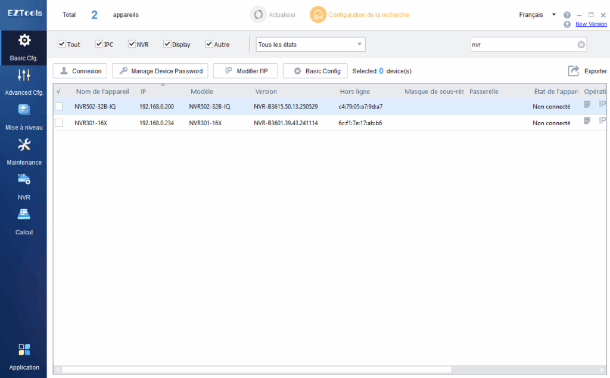Click the Exporter export icon
Image resolution: width=610 pixels, height=378 pixels.
574,71
